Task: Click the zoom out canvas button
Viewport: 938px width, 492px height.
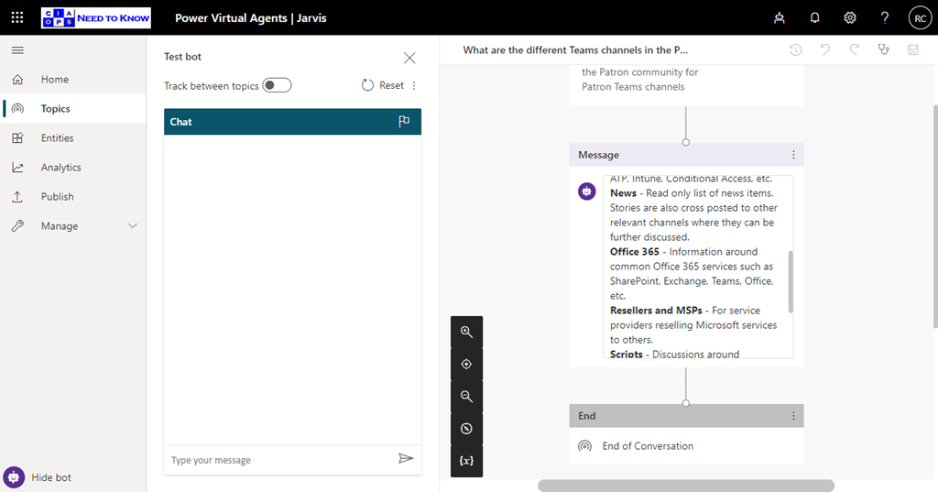Action: 466,397
